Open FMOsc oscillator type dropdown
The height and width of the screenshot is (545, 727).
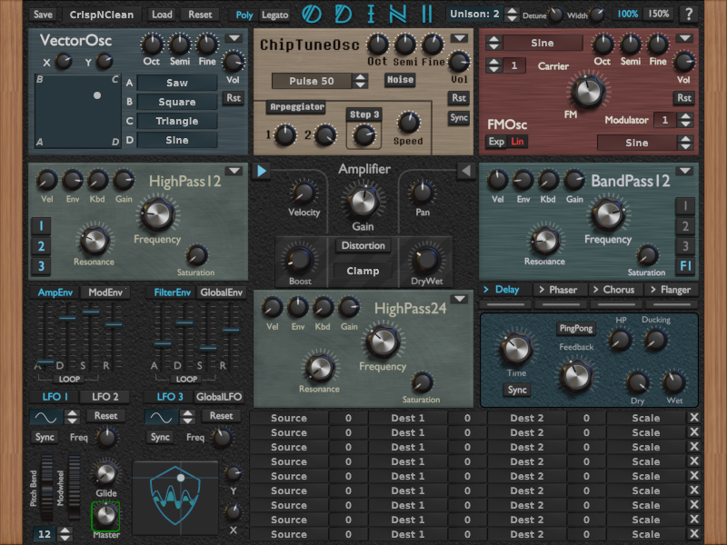pyautogui.click(x=684, y=38)
